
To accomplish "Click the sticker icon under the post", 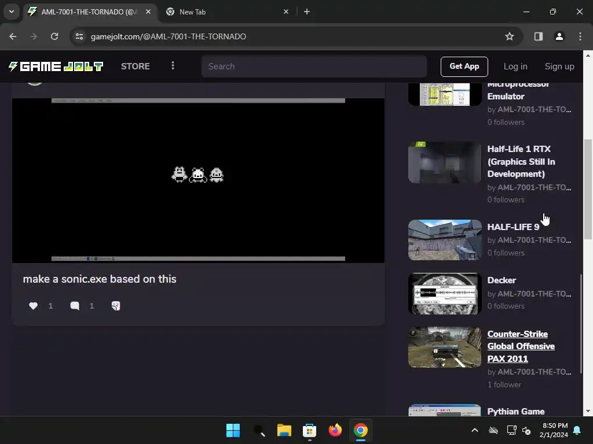I will pos(116,306).
